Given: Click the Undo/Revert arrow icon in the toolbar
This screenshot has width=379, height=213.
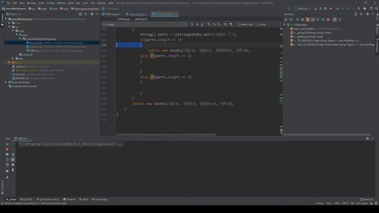Looking at the screenshot, I should 358,8.
